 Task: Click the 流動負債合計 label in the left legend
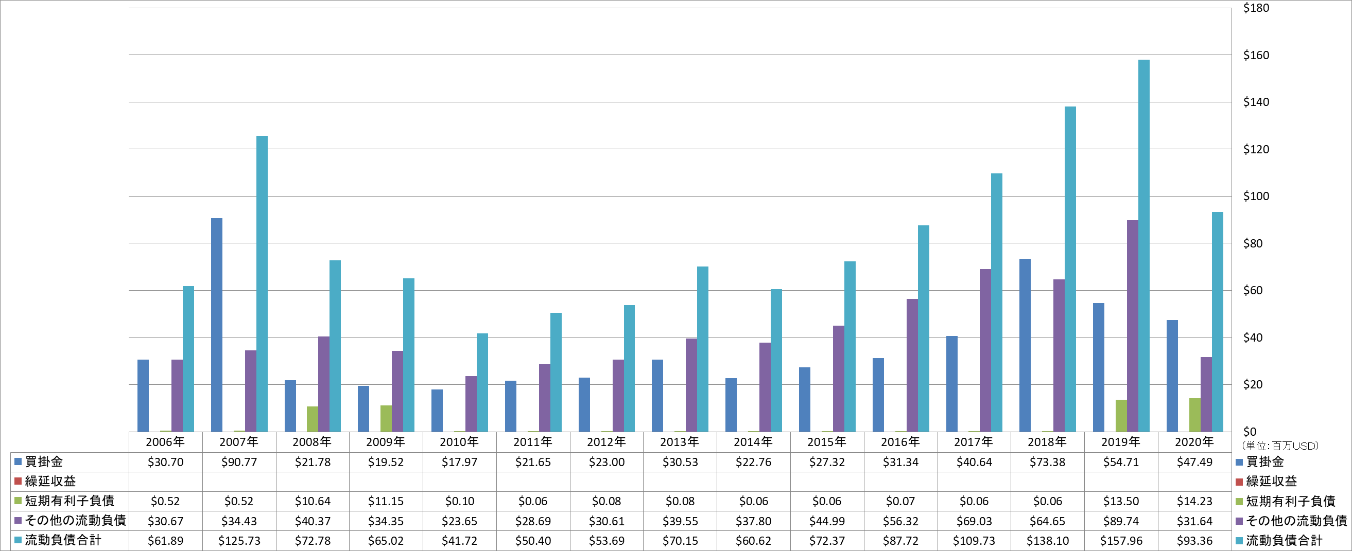(63, 541)
